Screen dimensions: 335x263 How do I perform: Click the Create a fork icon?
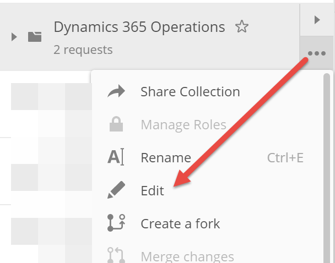coord(116,223)
